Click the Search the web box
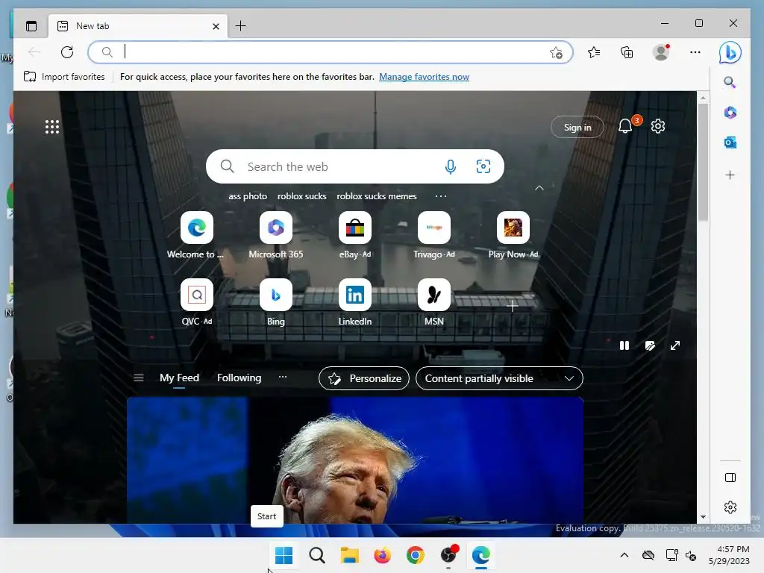The height and width of the screenshot is (573, 764). tap(354, 166)
